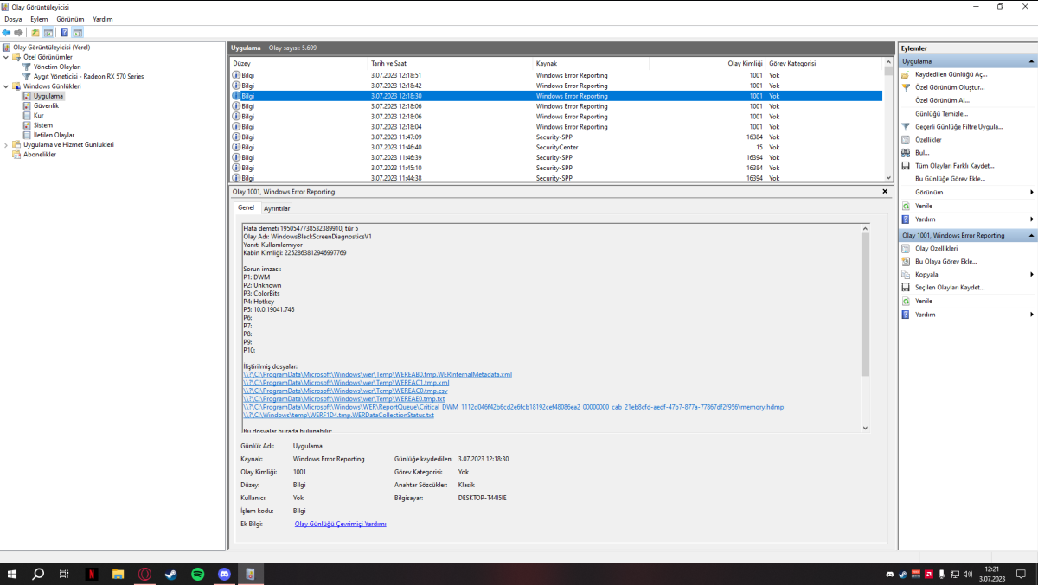Select Güvenlik log in the tree

(x=46, y=105)
